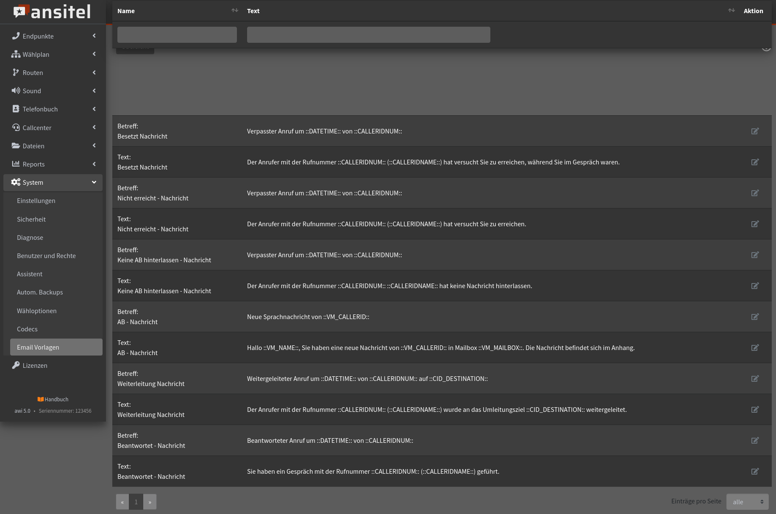The height and width of the screenshot is (514, 776).
Task: Edit Betreff Keine AB hinterlassen row
Action: tap(755, 255)
